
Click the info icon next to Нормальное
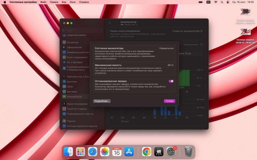pyautogui.click(x=201, y=44)
